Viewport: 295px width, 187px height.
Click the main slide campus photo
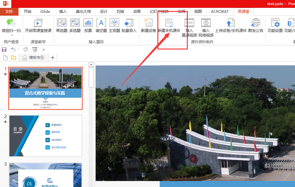pyautogui.click(x=195, y=123)
